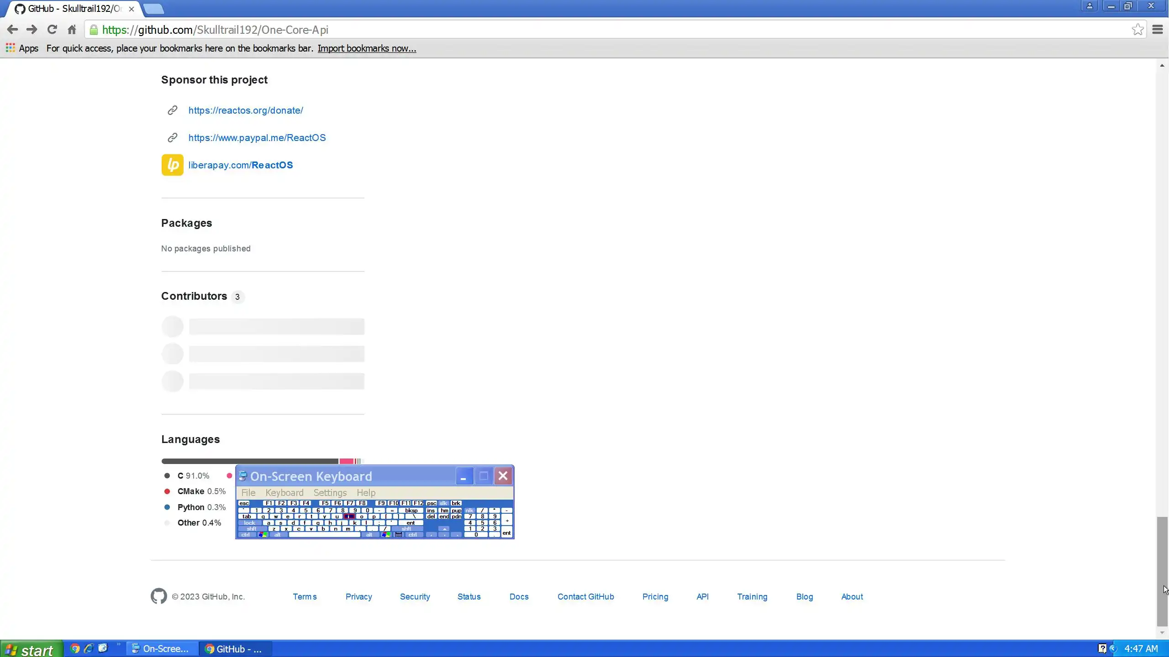
Task: Click the Liberapay yellow logo icon
Action: tap(172, 165)
